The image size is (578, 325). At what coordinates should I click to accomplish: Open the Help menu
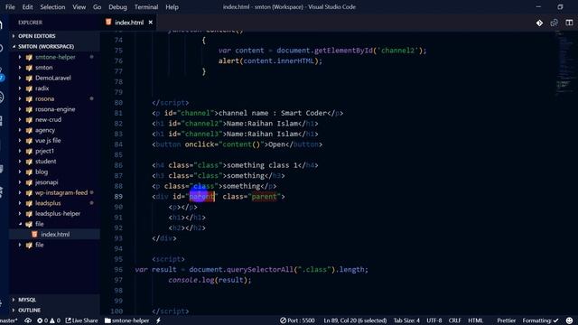[172, 7]
